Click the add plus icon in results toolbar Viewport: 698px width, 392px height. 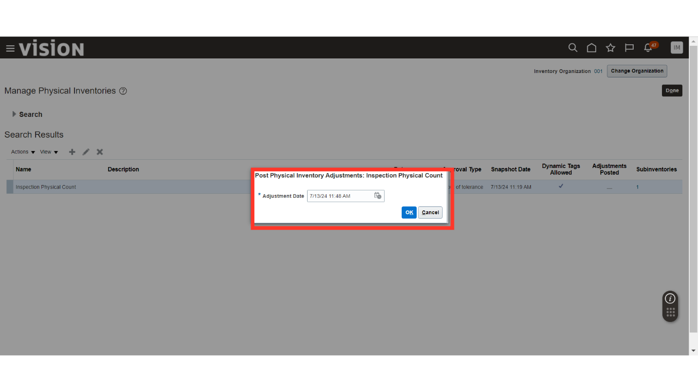point(72,152)
